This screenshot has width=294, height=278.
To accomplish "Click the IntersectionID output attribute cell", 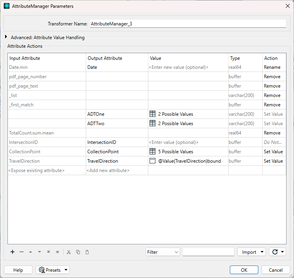I will coord(117,142).
